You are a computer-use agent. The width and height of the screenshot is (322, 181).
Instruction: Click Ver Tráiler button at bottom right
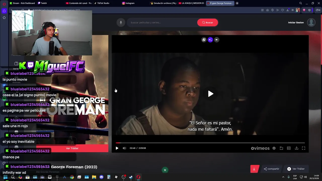[296, 169]
